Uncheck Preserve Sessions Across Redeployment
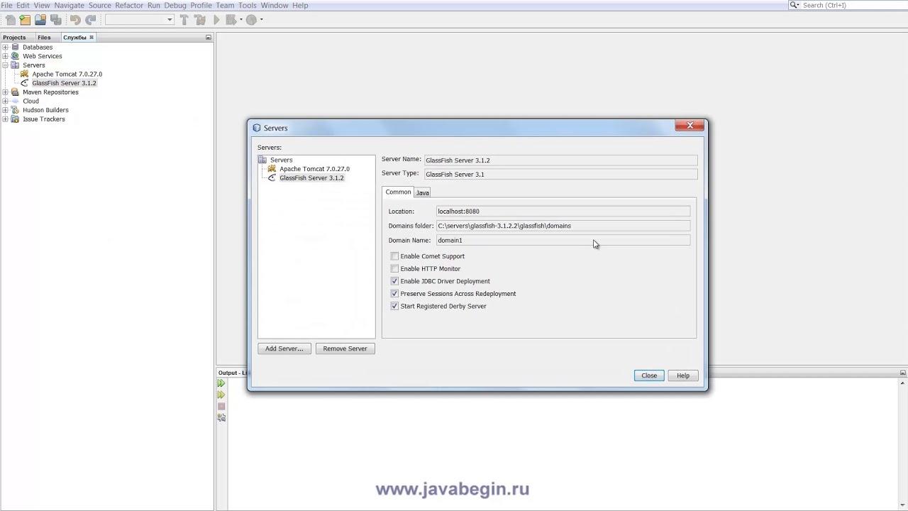 (x=394, y=294)
